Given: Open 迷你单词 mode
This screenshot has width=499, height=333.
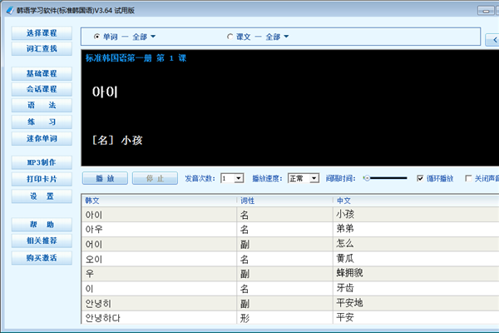Looking at the screenshot, I should pyautogui.click(x=42, y=138).
